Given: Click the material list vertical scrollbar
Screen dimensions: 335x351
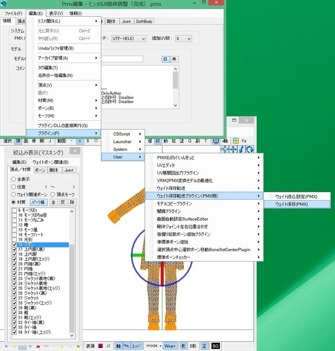Looking at the screenshot, I should (x=72, y=273).
